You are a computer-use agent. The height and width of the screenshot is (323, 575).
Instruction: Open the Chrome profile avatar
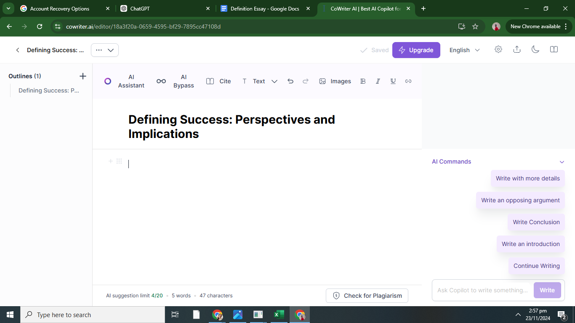click(496, 26)
